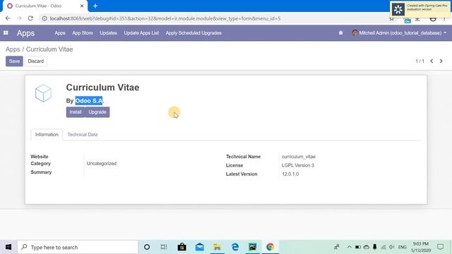Click the latest version value 12.0.1.0
Screen dimensions: 452x254
(290, 174)
